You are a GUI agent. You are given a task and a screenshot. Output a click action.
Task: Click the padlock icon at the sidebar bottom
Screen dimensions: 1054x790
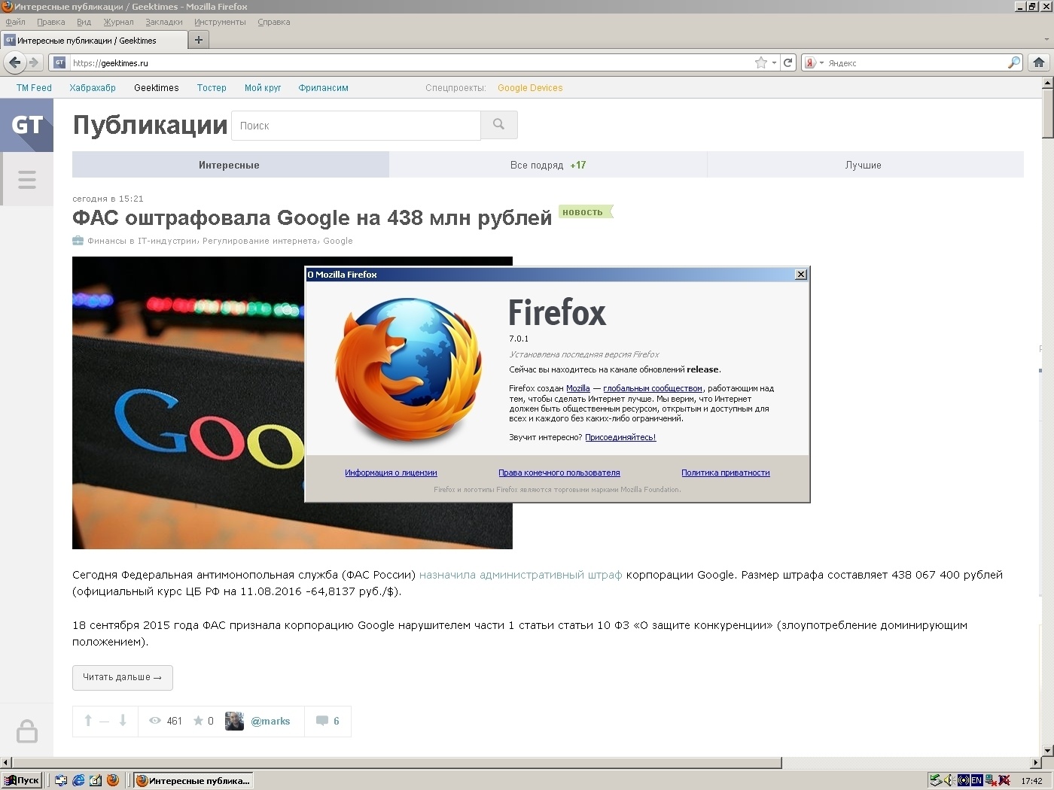tap(27, 730)
